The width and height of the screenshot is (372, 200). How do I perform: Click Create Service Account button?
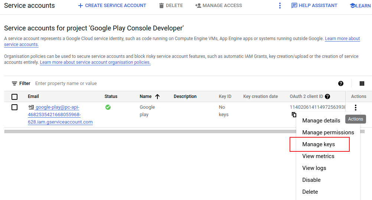click(x=112, y=6)
